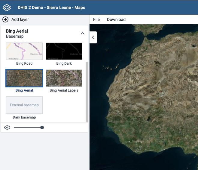Click the Basemap subtitle in card header
198x170 pixels.
point(15,36)
